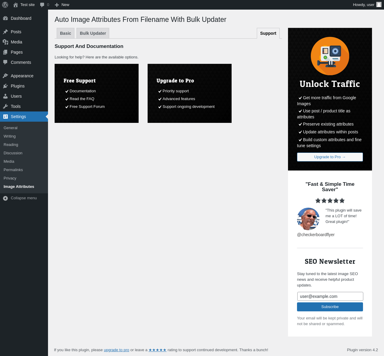The width and height of the screenshot is (384, 356).
Task: Click the WordPress logo icon
Action: click(5, 5)
